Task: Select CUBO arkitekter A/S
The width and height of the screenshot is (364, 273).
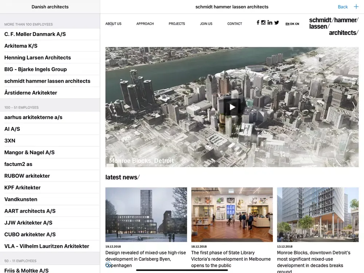Action: 50,234
